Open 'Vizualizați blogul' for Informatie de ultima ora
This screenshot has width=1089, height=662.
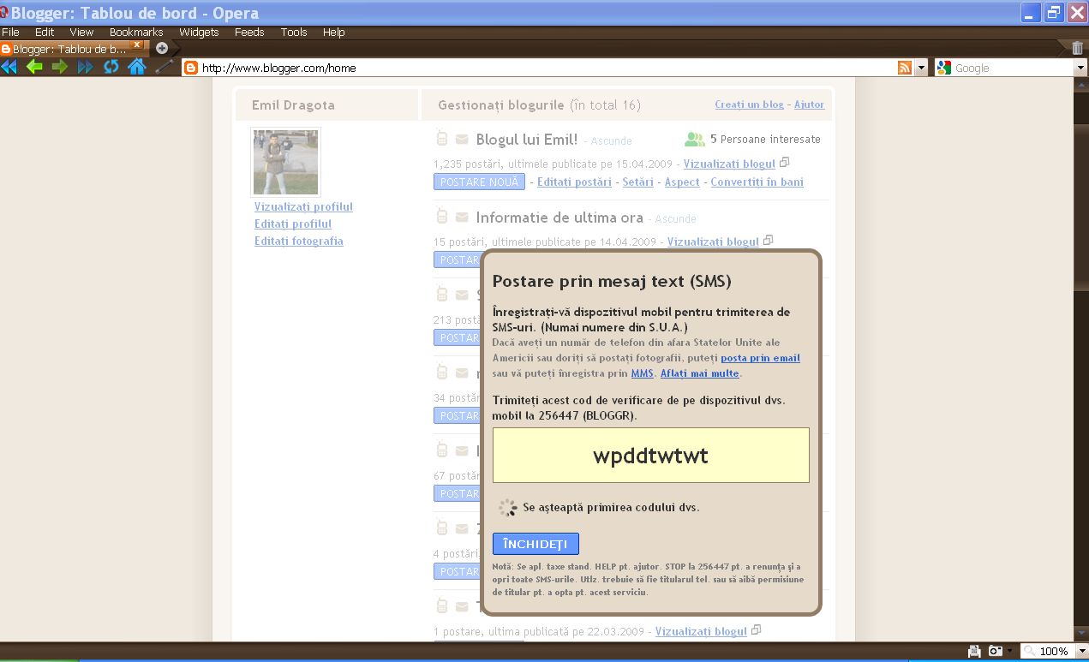click(713, 242)
